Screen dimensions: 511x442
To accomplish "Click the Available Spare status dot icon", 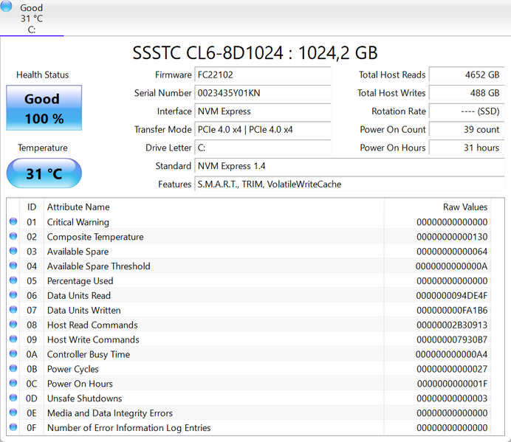I will point(13,252).
